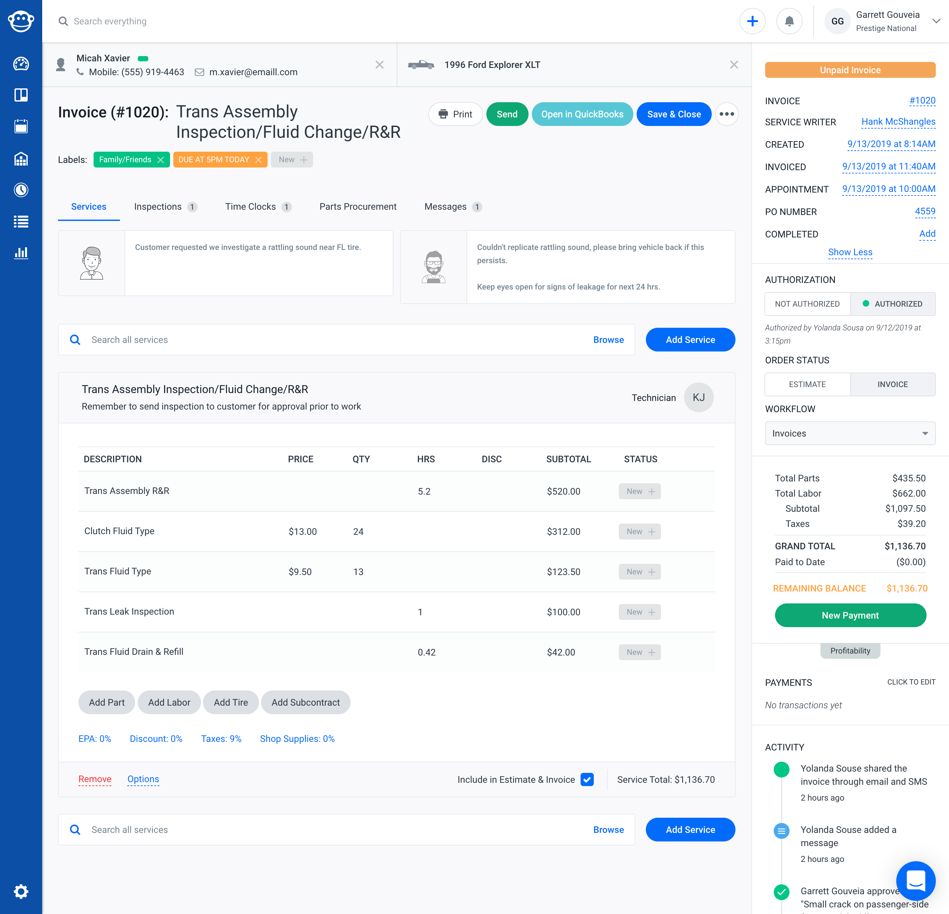
Task: Uncheck Include in Estimate & Invoice checkbox
Action: click(x=587, y=779)
